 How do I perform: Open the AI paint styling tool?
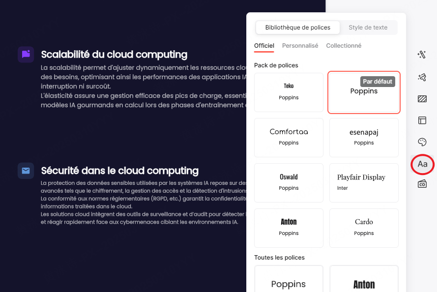click(x=422, y=77)
